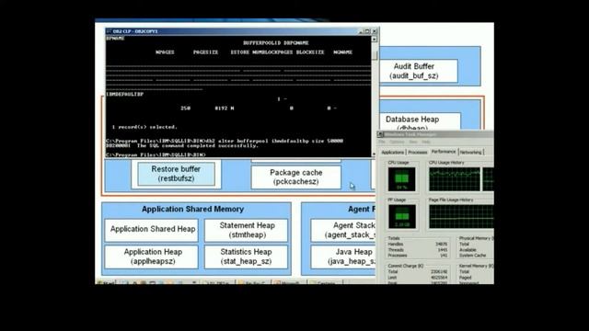Click the alter bufferpool command line in the console

(225, 141)
